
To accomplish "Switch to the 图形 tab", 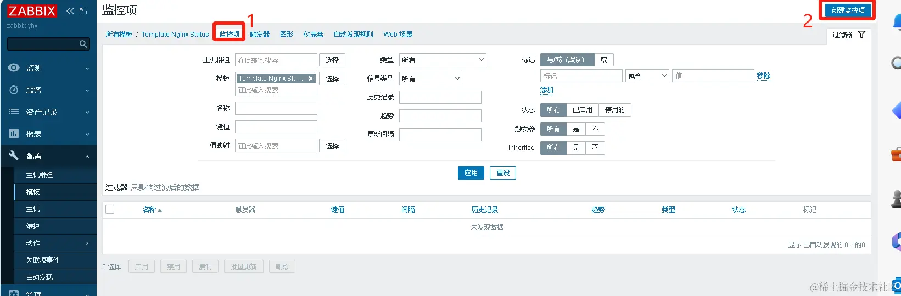I will pyautogui.click(x=287, y=34).
